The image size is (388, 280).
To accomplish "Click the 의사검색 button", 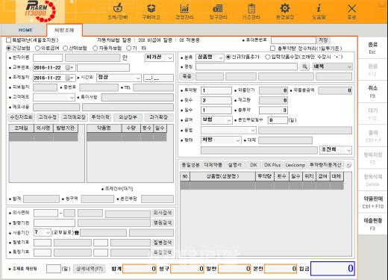I will pos(163,213).
